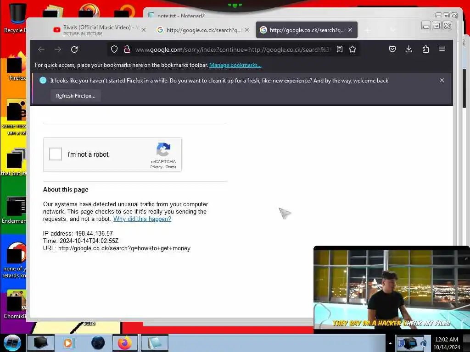Click the info icon in notification bar

click(43, 80)
